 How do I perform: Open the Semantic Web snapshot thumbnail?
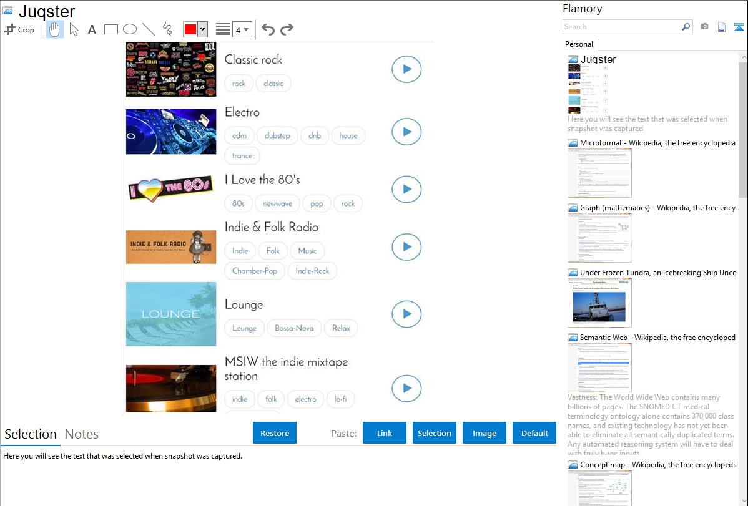(x=599, y=367)
